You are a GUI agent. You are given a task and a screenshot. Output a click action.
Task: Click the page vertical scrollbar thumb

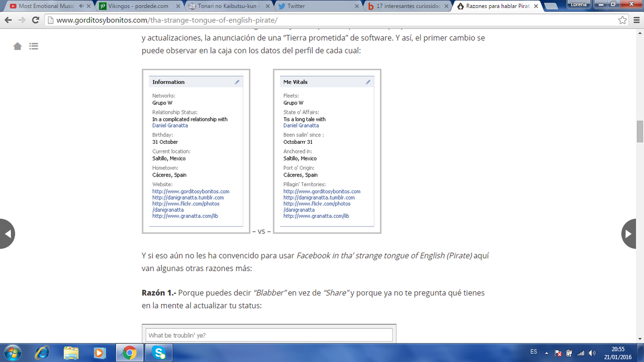point(640,131)
